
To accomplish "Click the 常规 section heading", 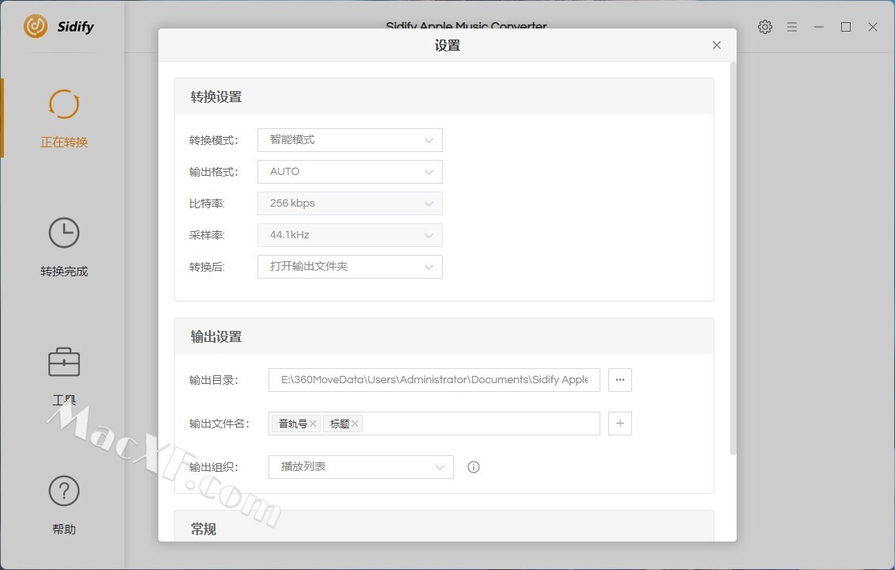I will [204, 529].
